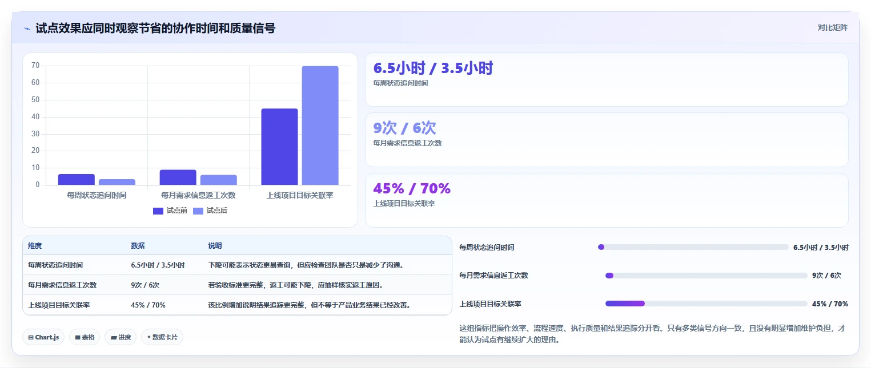Select the 每周状态追问时间 cell in the table
The image size is (871, 368).
(55, 265)
